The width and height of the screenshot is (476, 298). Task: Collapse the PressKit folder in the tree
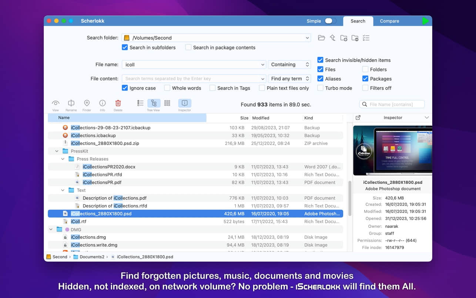click(57, 151)
